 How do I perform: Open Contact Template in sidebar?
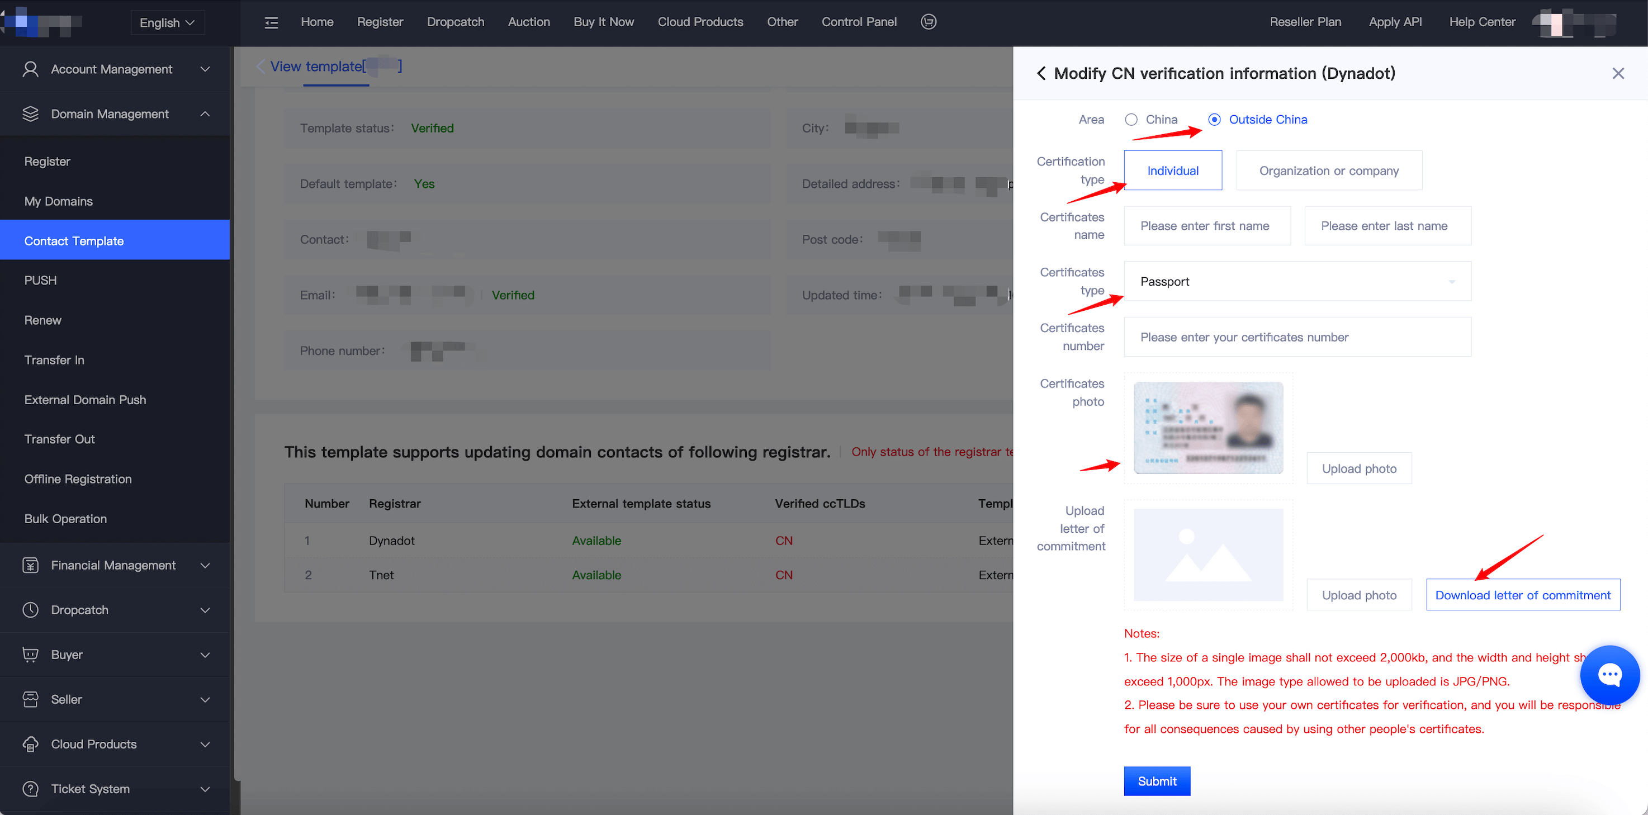(74, 241)
